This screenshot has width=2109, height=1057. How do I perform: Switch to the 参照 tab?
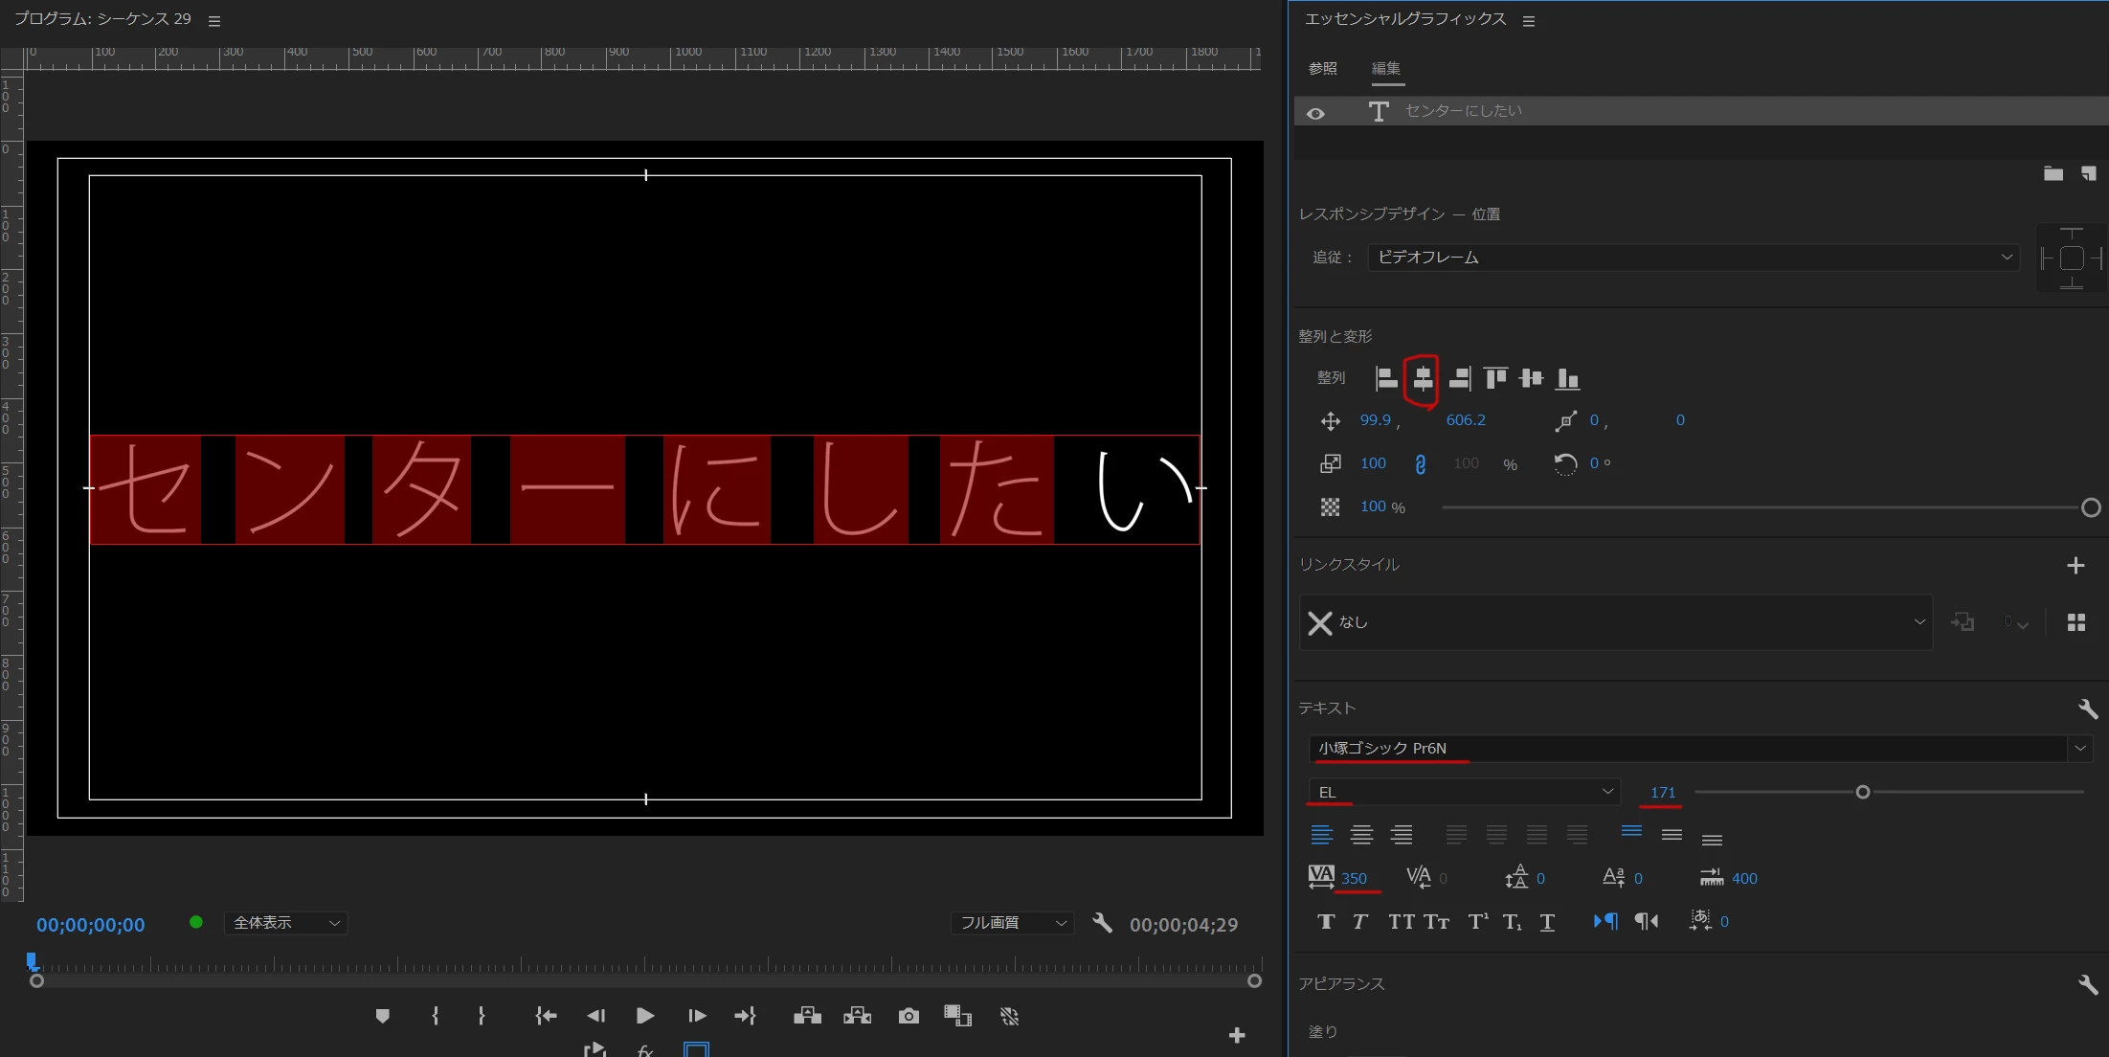tap(1322, 68)
